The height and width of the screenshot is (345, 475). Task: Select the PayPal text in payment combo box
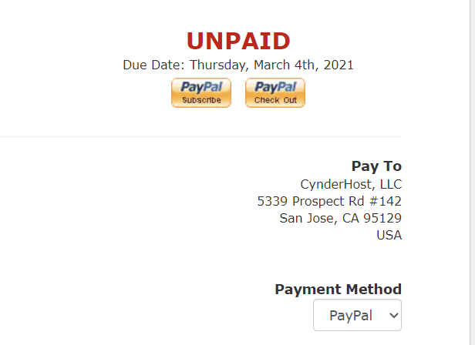coord(351,316)
